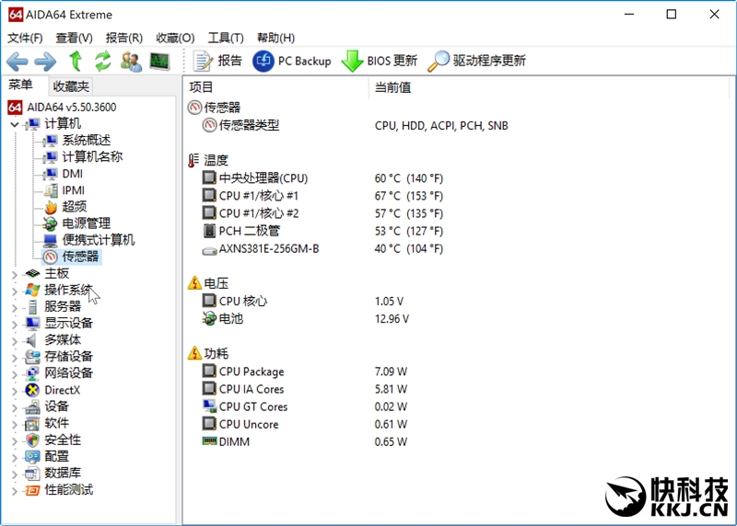Click the 配置 icon in tree
Image resolution: width=737 pixels, height=526 pixels.
(32, 456)
